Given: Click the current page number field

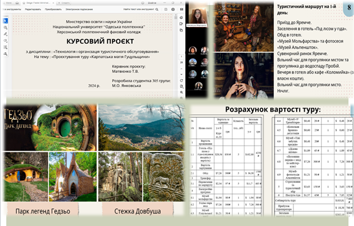Looking at the screenshot, I should tap(181, 56).
